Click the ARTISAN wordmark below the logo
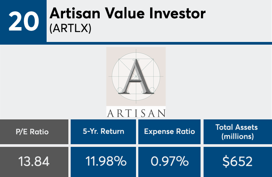The width and height of the screenshot is (272, 177). click(x=136, y=113)
